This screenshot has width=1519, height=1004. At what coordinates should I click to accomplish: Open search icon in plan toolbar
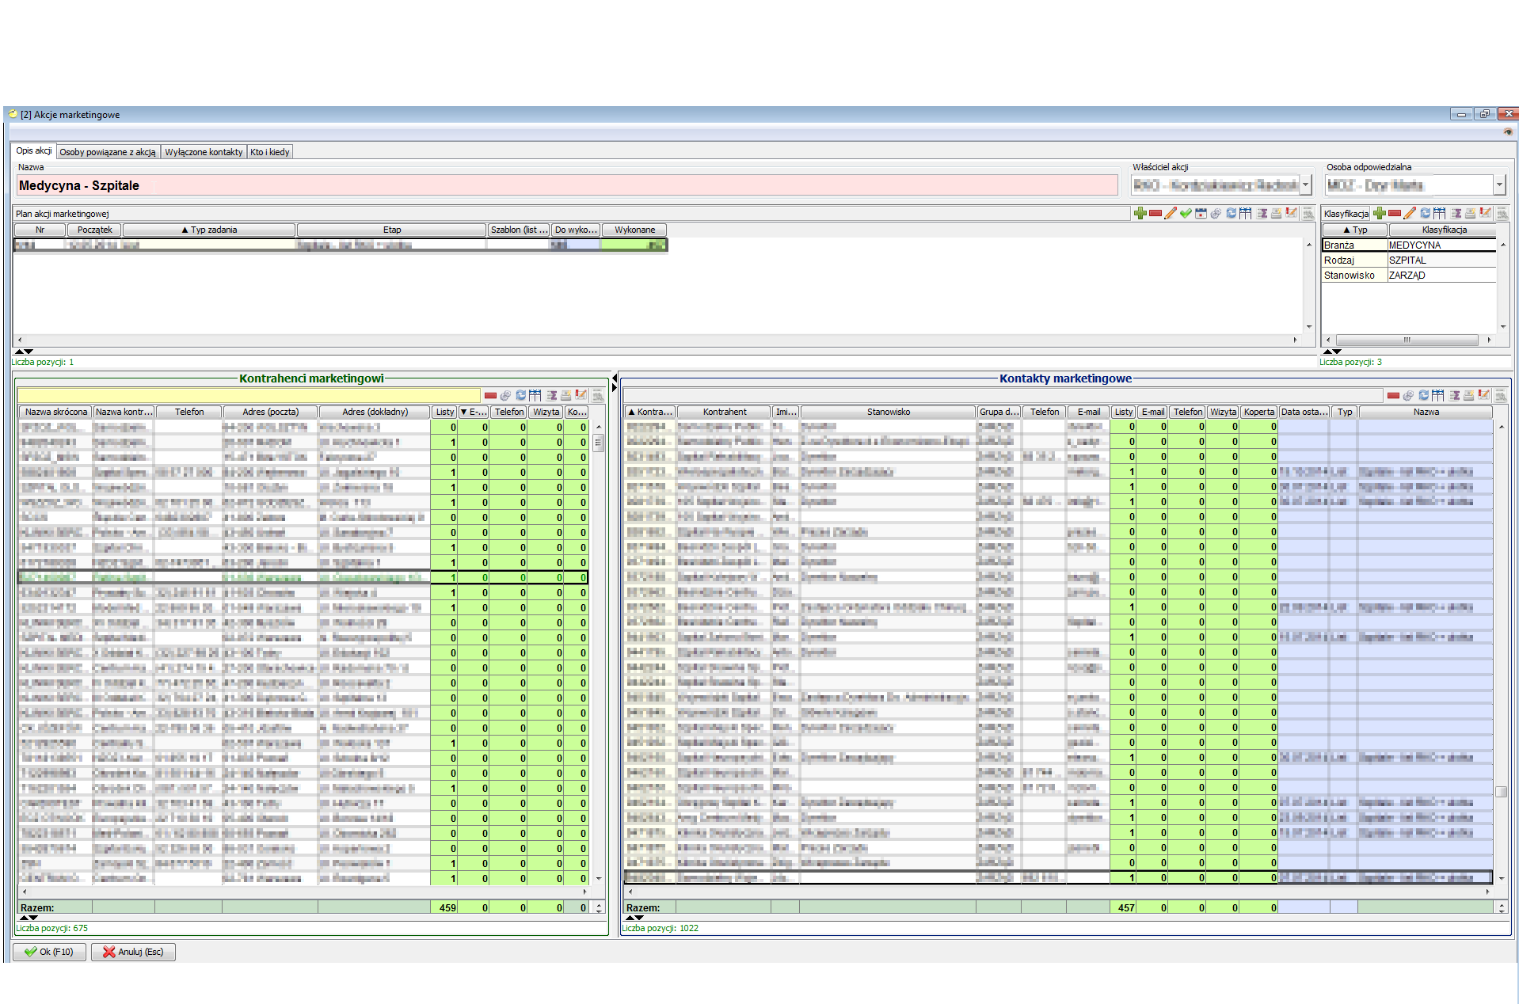1308,213
